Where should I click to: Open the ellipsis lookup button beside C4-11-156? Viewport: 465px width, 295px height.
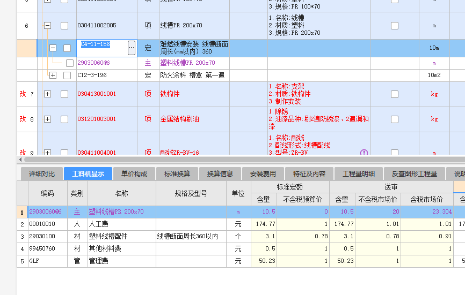(132, 48)
